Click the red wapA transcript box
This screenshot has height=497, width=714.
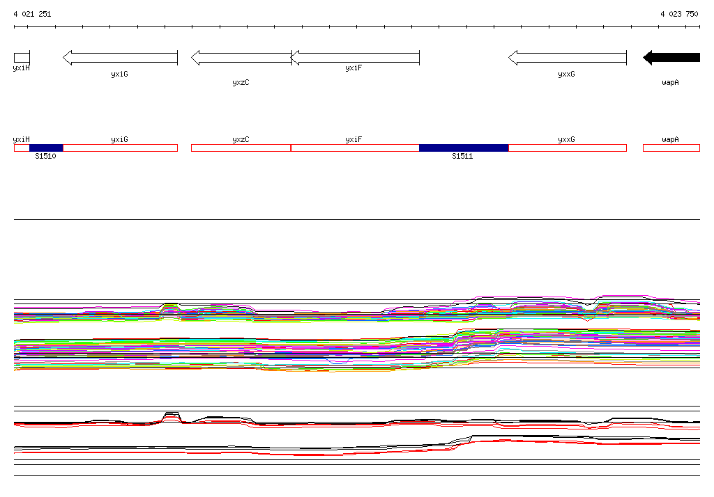pos(671,148)
